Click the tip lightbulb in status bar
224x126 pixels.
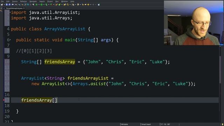click(222, 125)
